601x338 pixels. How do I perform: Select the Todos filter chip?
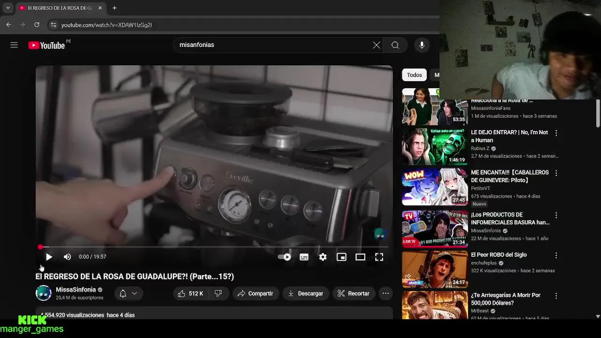click(x=414, y=75)
